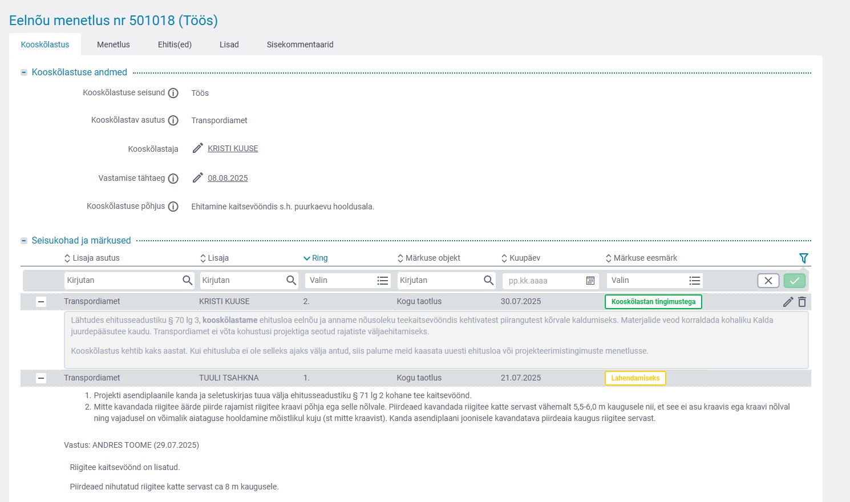
Task: Select TUULI TSAHKNA cell
Action: point(229,378)
